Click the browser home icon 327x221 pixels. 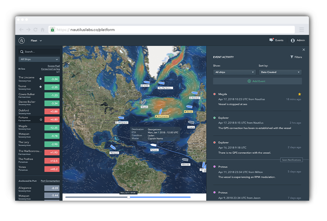[43, 30]
